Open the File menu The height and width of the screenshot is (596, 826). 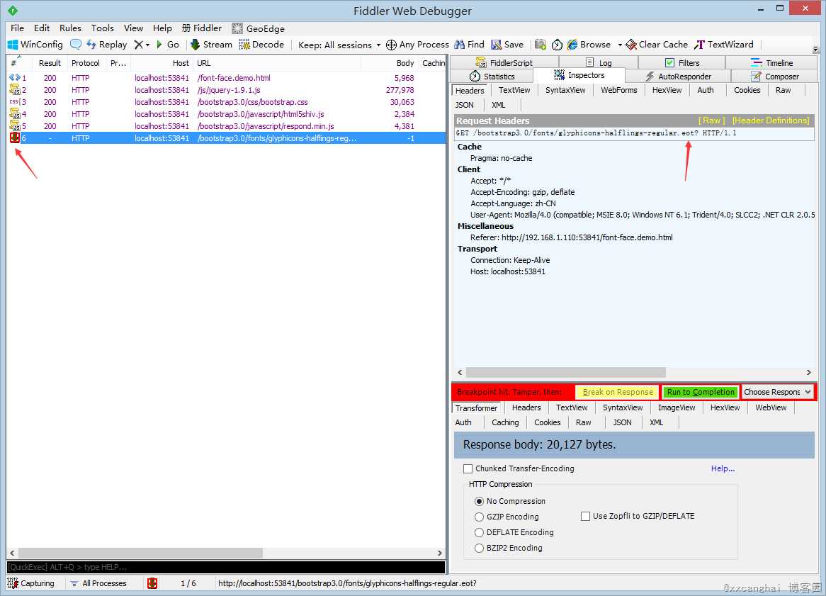click(18, 28)
